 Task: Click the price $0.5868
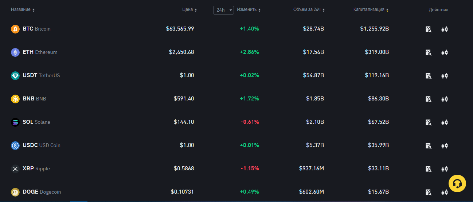tap(184, 169)
